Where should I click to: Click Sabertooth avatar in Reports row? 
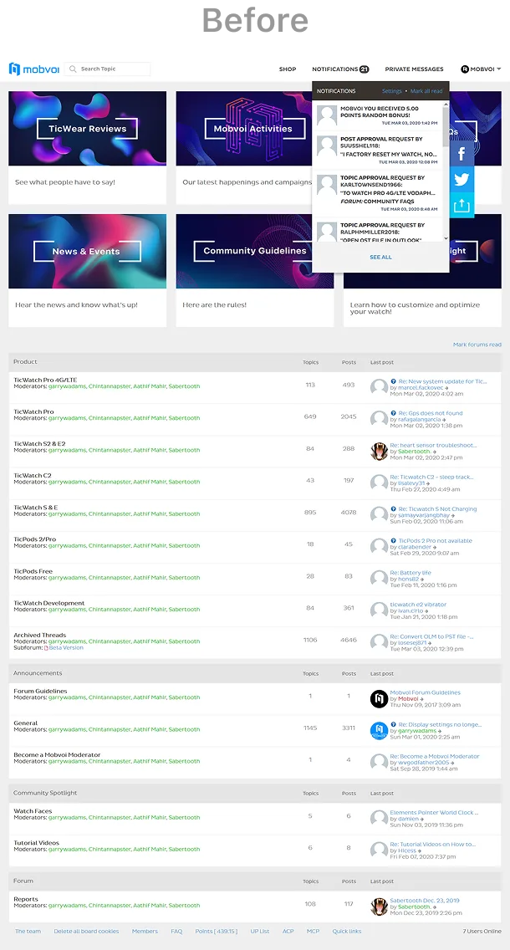[x=380, y=907]
